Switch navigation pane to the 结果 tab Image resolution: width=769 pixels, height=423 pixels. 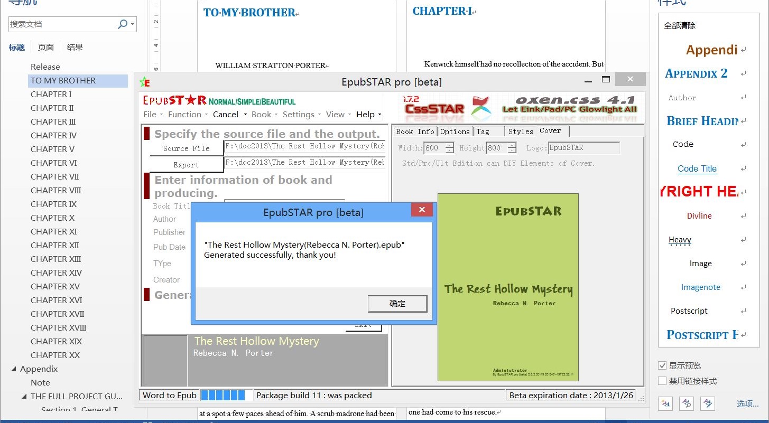coord(75,48)
